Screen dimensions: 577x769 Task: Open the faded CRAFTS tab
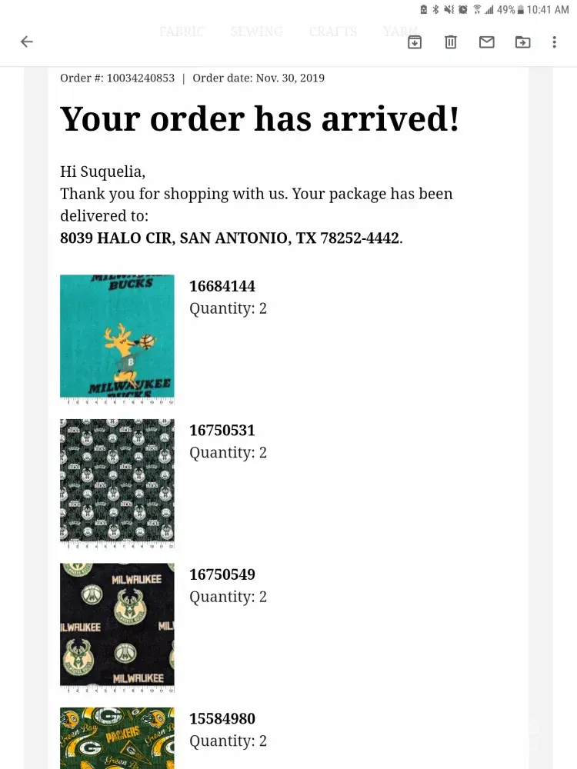tap(332, 32)
